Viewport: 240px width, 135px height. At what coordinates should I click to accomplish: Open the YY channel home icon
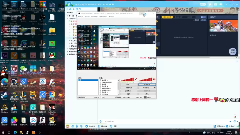tap(69, 4)
